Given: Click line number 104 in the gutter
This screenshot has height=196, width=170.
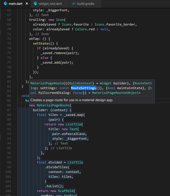Looking at the screenshot, I should coord(8,191).
